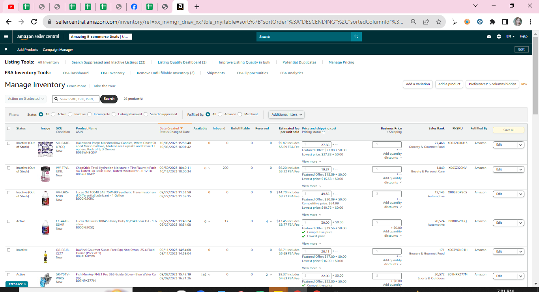Select the Amazon fulfilled-by radio

click(x=220, y=114)
